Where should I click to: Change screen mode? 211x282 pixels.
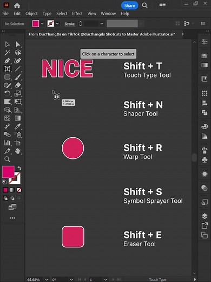tap(12, 207)
